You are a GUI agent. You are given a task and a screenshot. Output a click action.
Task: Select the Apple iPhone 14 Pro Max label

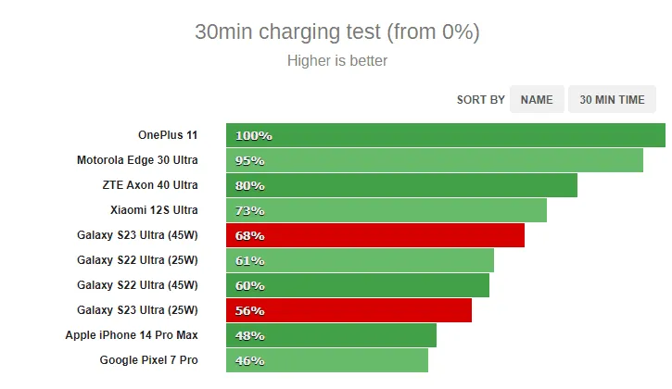click(132, 335)
